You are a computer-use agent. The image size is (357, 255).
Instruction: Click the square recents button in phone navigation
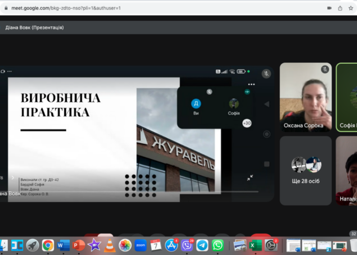click(x=266, y=164)
